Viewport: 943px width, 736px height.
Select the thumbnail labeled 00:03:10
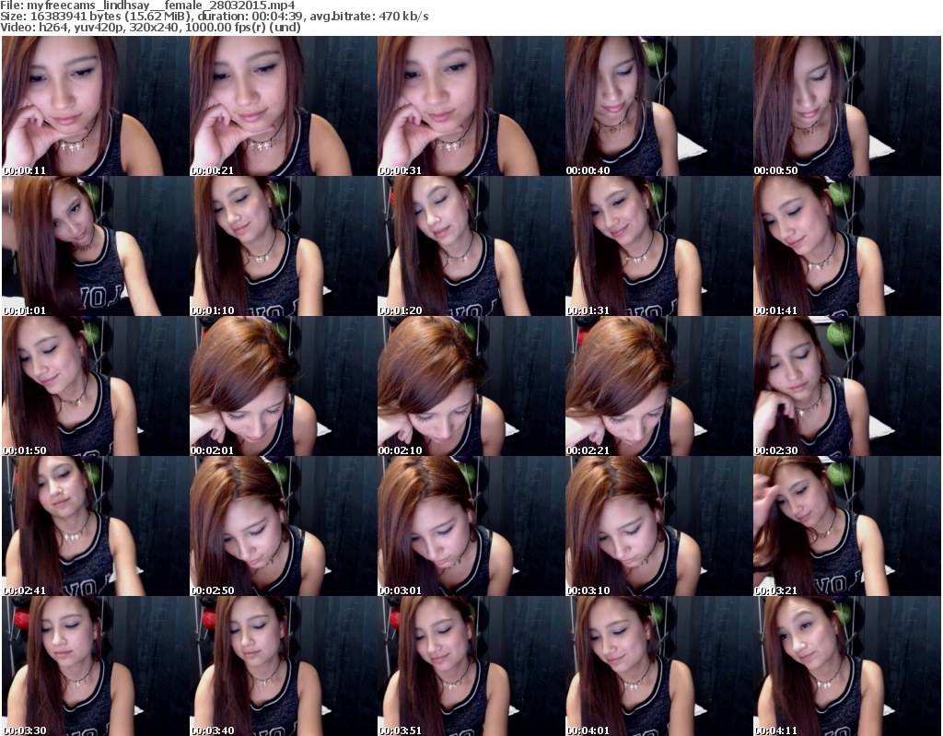(658, 526)
